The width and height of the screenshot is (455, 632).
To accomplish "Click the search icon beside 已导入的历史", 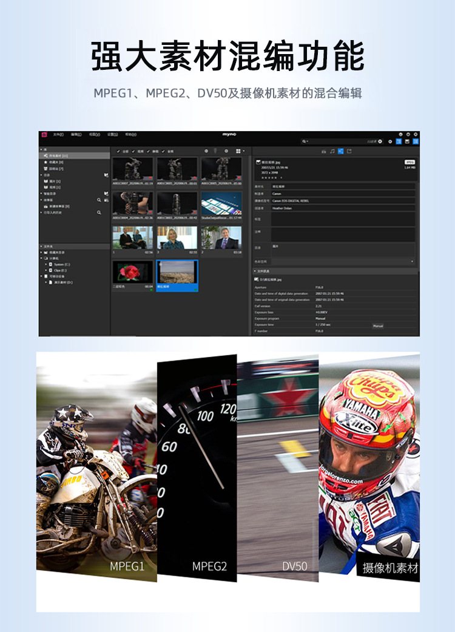I will pyautogui.click(x=99, y=212).
